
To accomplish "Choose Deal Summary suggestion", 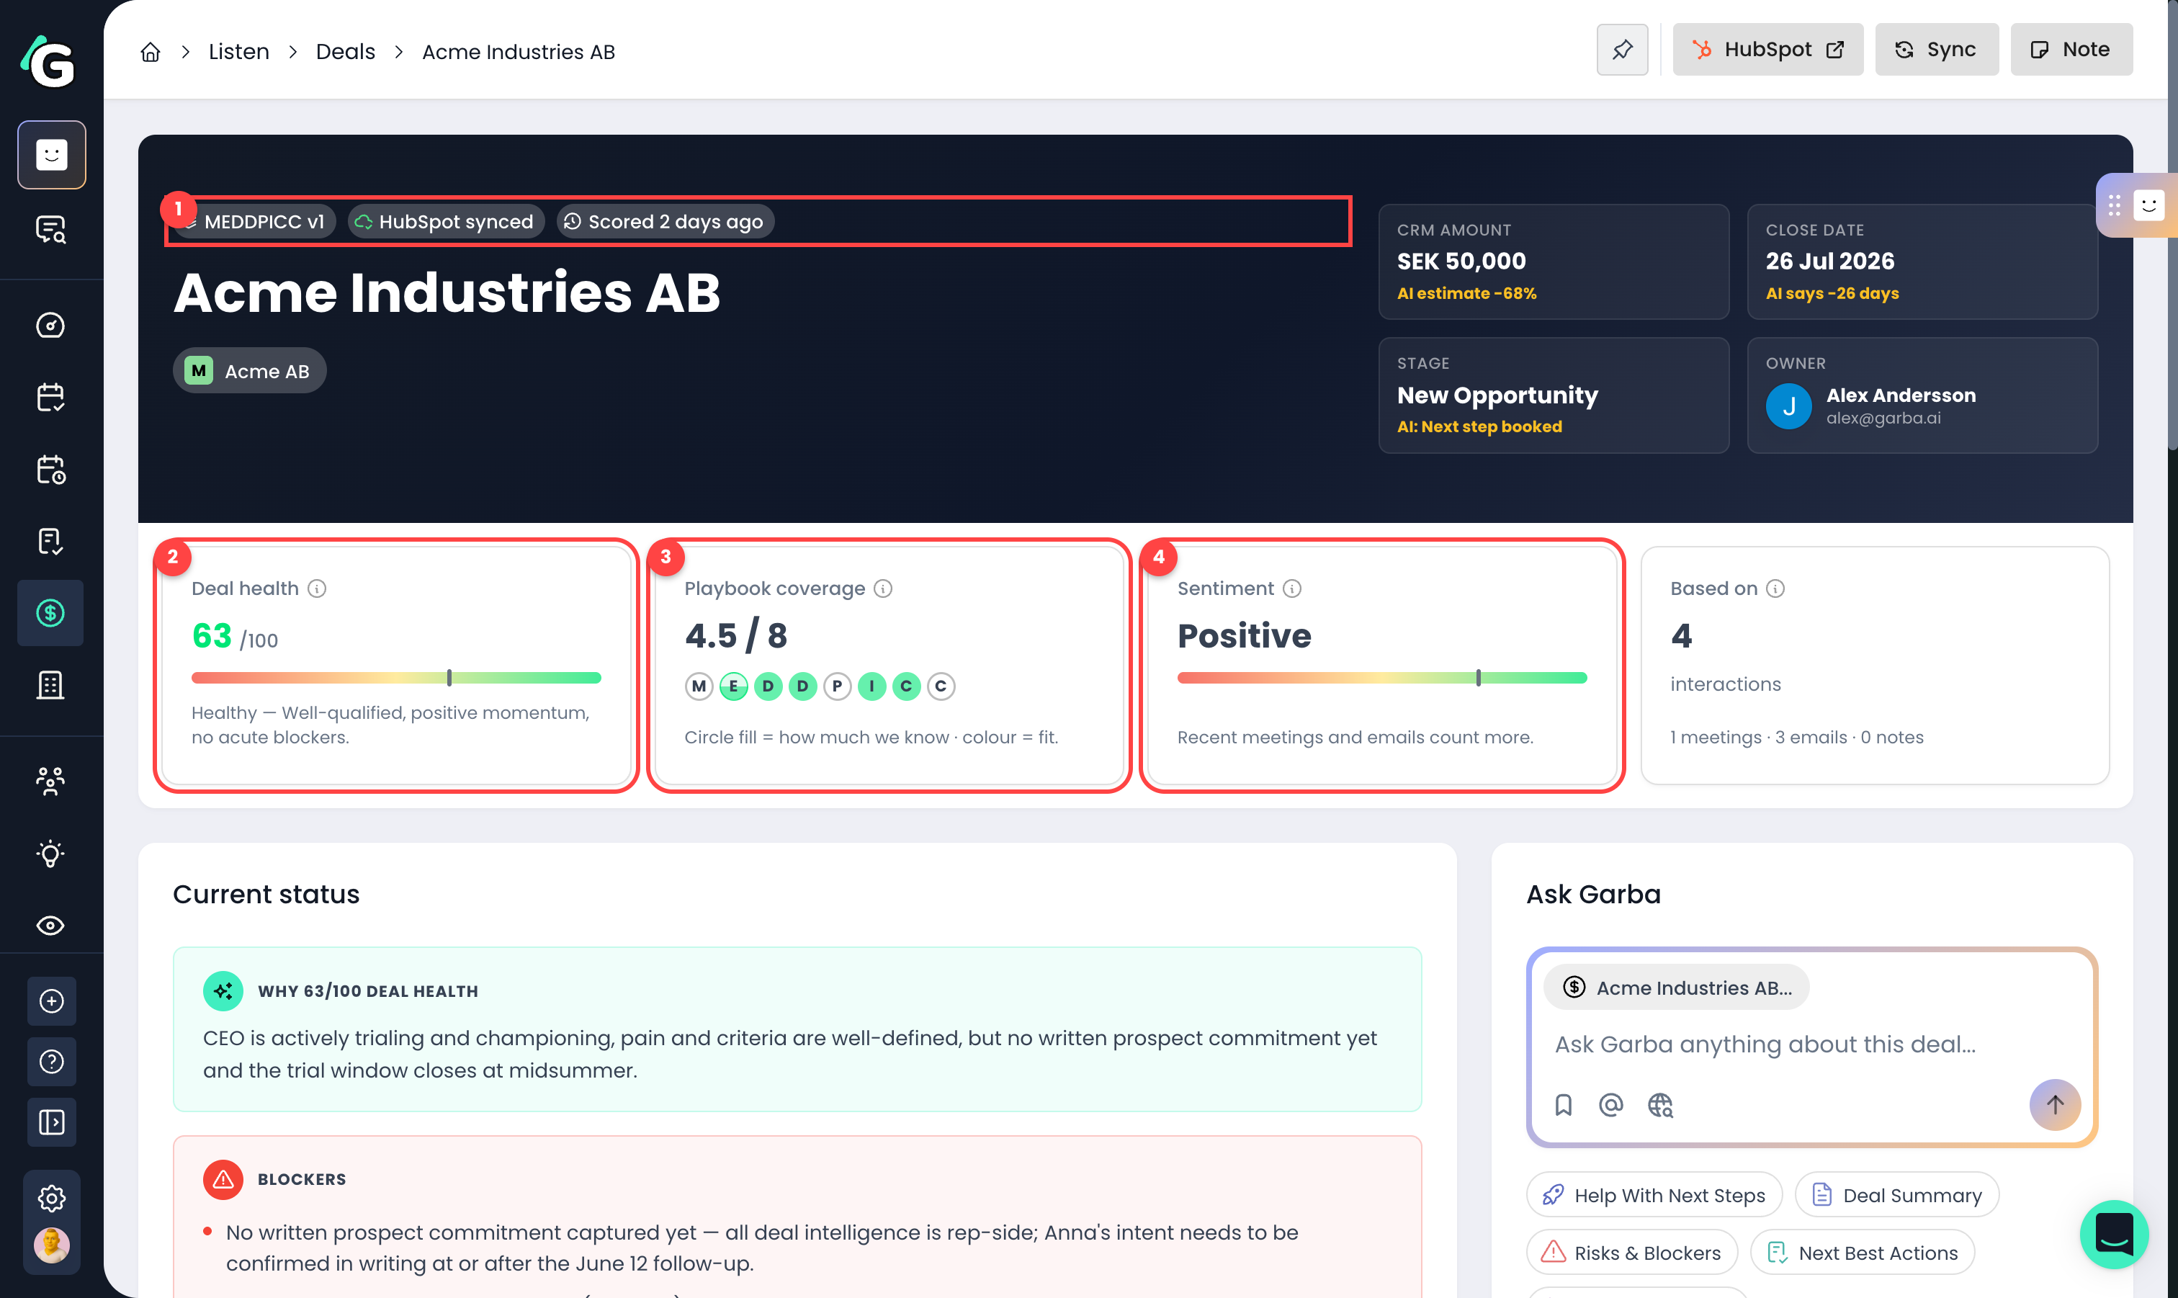I will [x=1897, y=1195].
